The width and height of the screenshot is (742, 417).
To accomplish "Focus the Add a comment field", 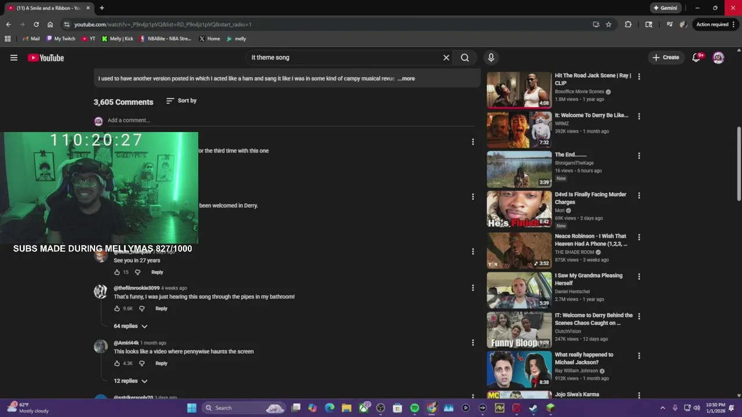I will (290, 120).
